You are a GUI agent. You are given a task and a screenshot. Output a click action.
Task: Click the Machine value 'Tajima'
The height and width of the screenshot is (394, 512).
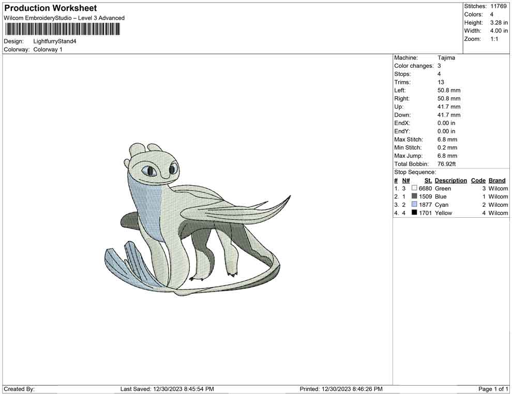pos(446,58)
